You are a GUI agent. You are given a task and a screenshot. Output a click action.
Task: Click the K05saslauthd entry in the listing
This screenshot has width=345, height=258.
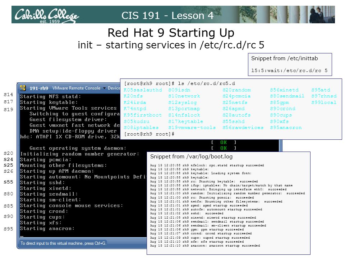pos(143,90)
